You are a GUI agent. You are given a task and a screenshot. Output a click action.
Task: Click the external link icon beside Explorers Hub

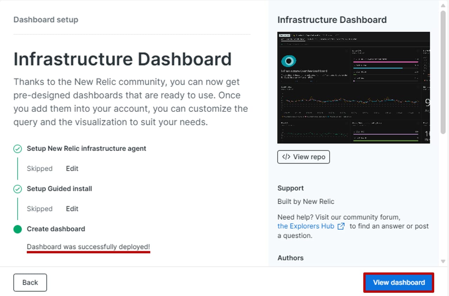(x=341, y=226)
